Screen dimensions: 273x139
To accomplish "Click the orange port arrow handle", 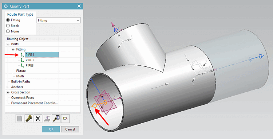I will coord(94,105).
